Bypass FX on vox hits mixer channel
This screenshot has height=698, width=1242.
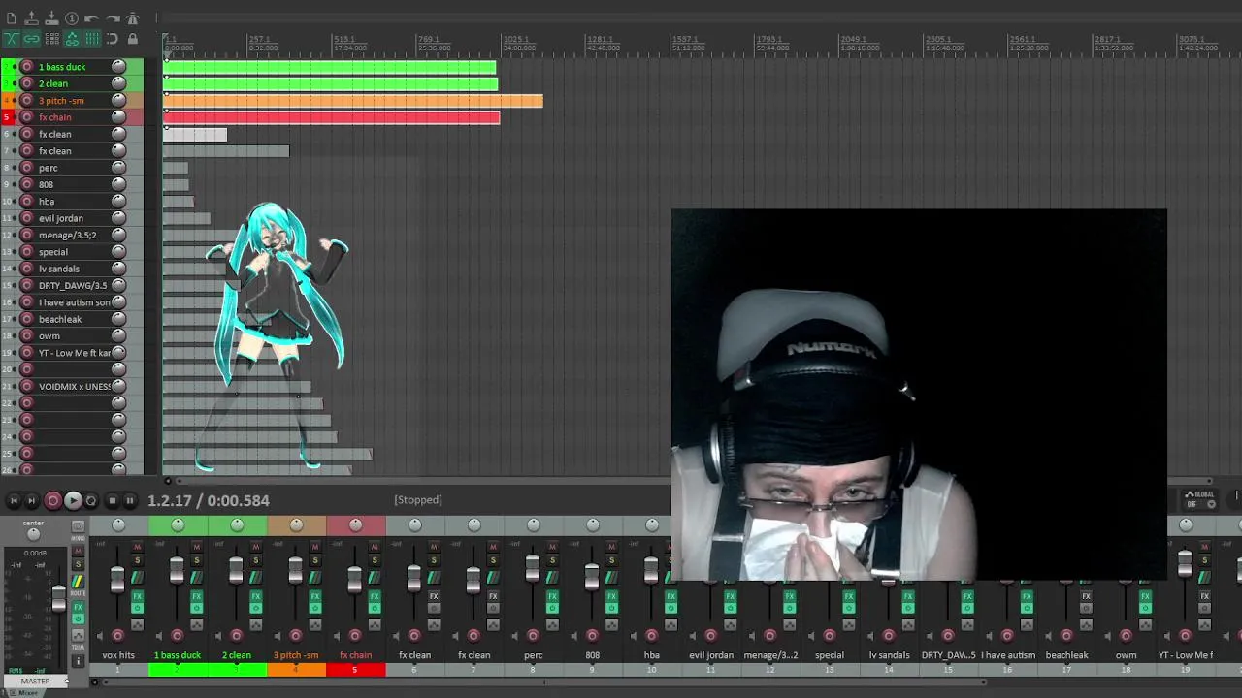click(137, 608)
